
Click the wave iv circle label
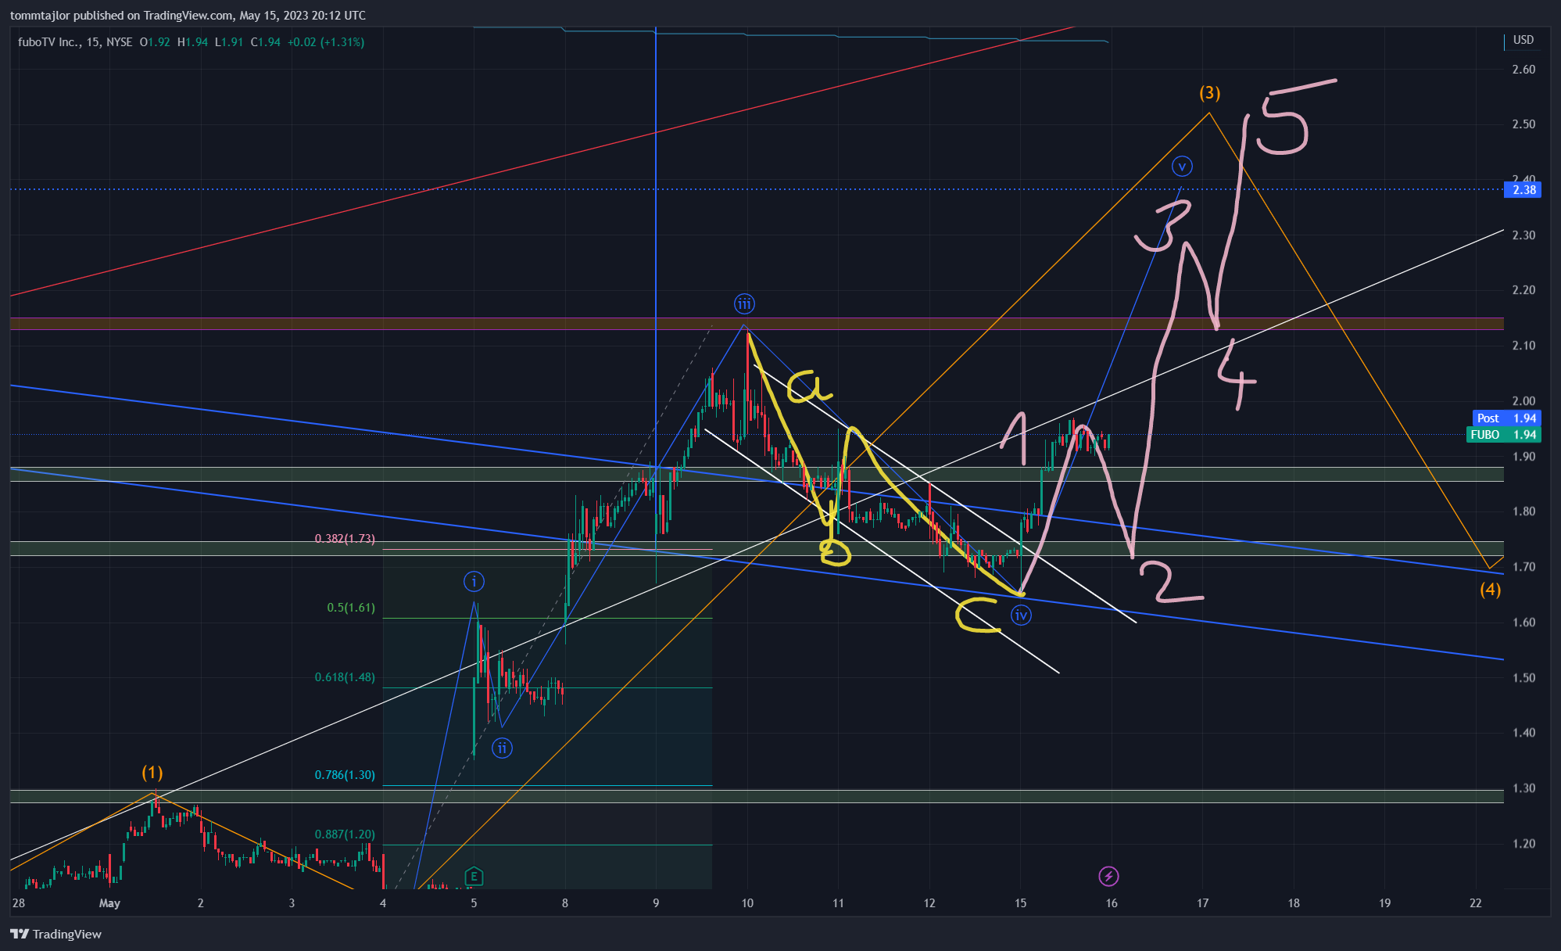tap(1021, 615)
